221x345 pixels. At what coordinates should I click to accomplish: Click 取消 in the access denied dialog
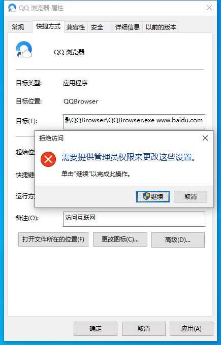(x=191, y=196)
